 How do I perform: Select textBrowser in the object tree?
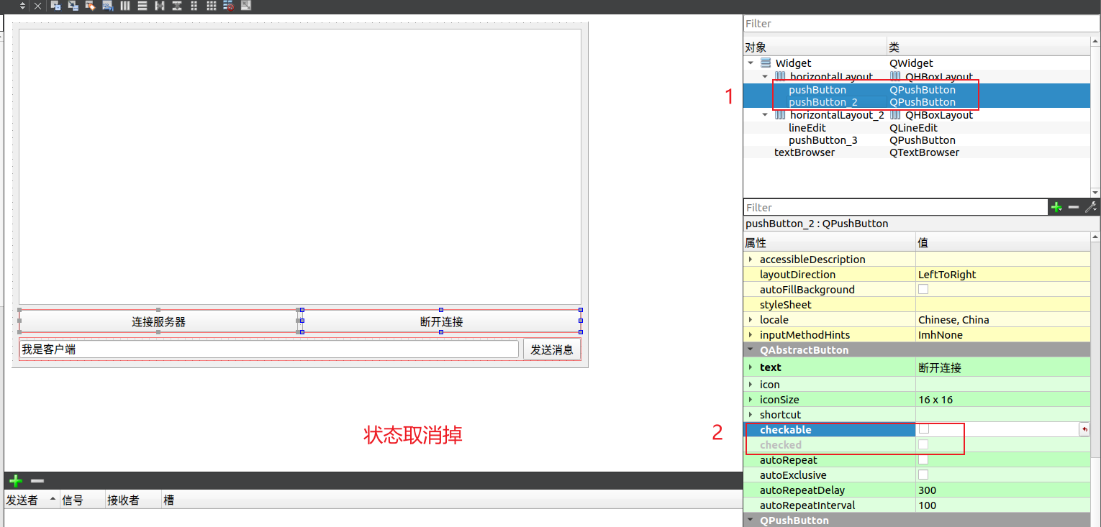click(x=805, y=152)
